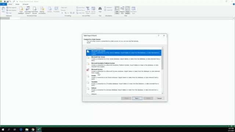This screenshot has width=235, height=132.
Task: Click the SQL Azure list icon
Action: click(x=88, y=58)
